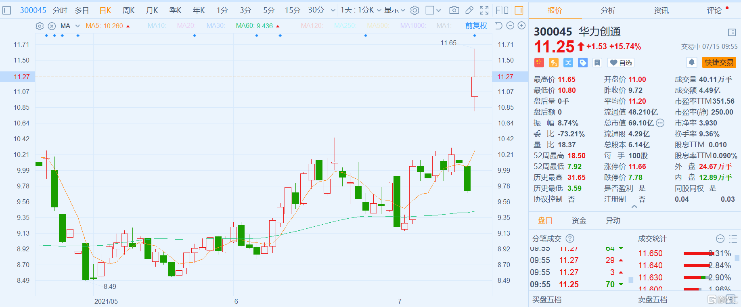
Task: Take a chart screenshot with camera icon
Action: coord(454,10)
